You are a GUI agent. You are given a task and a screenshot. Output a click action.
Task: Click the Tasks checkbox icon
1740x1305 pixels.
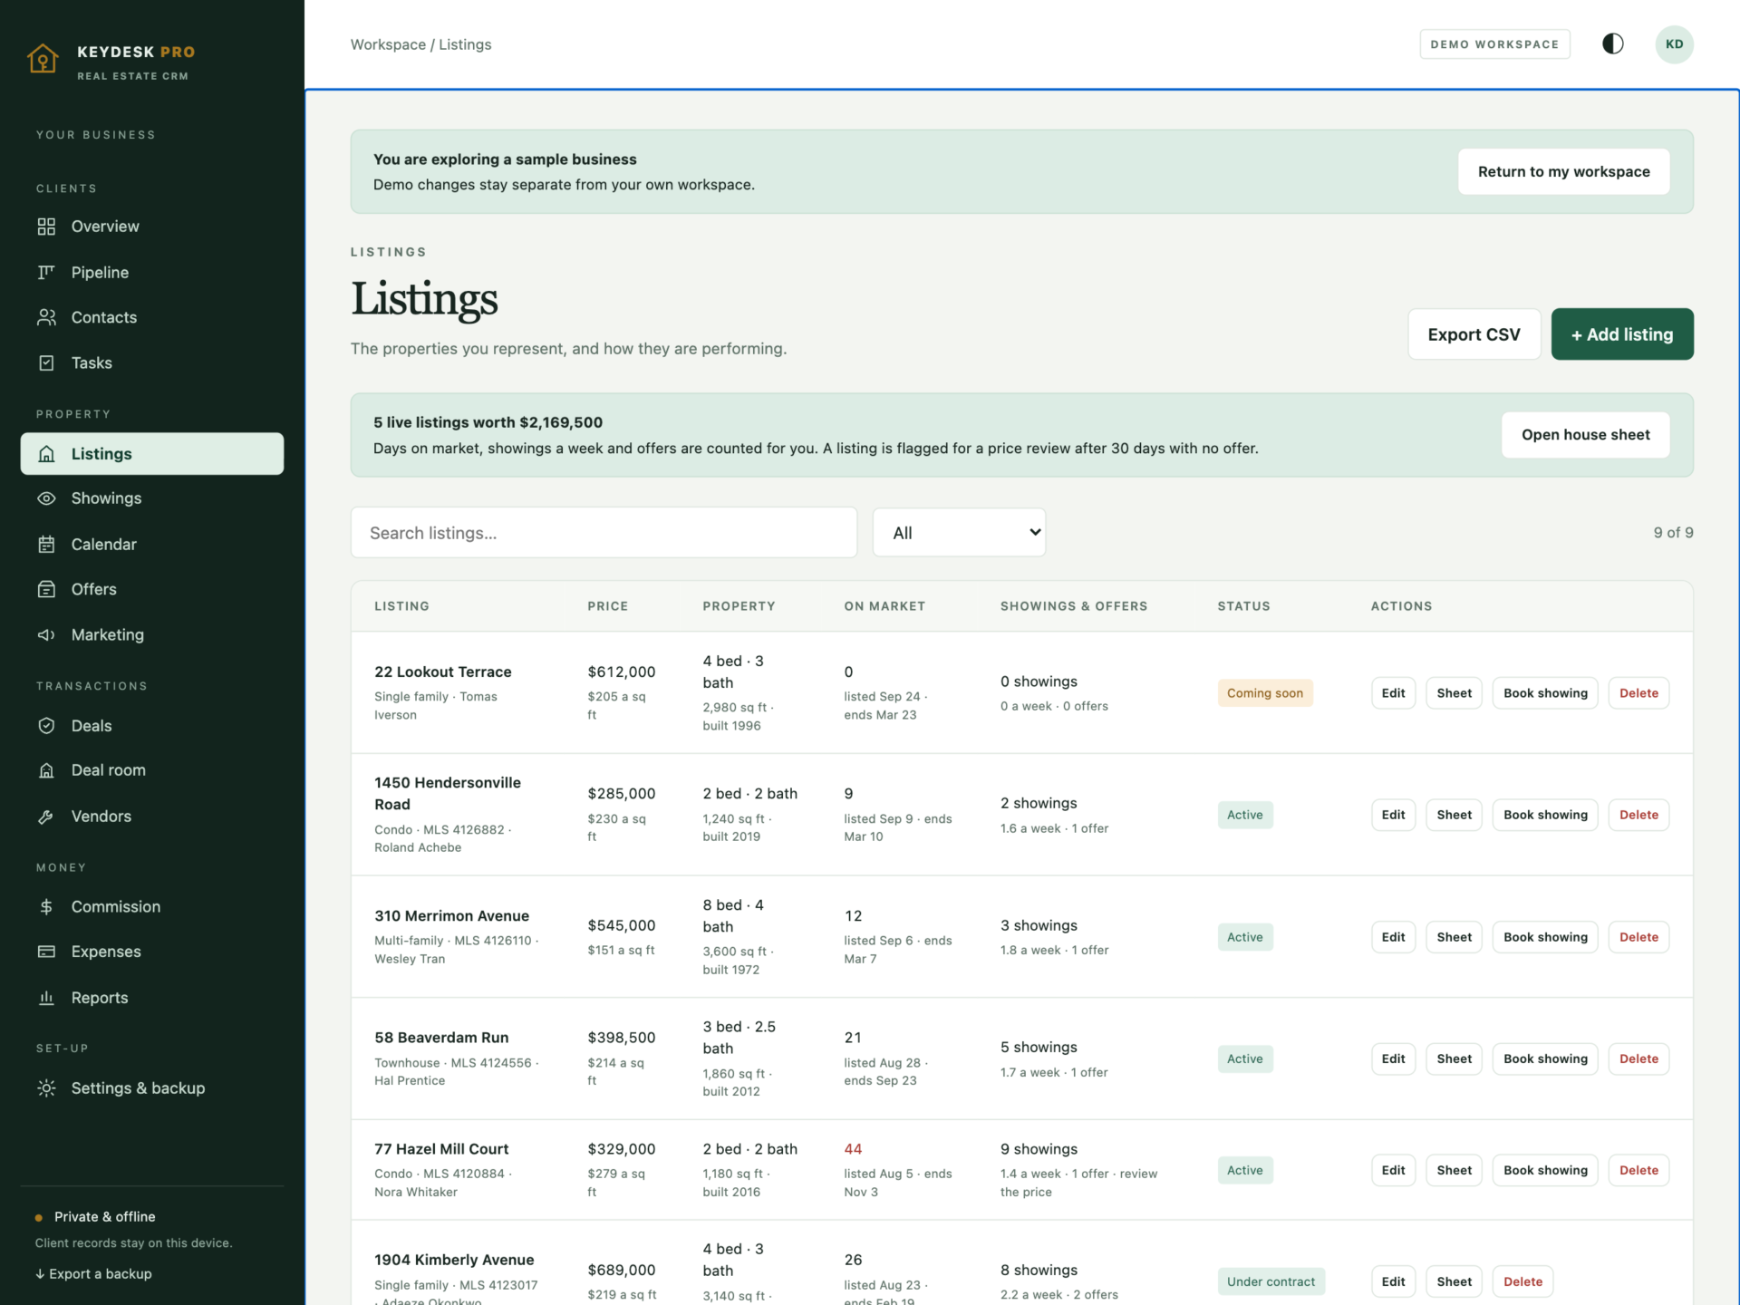pyautogui.click(x=46, y=362)
